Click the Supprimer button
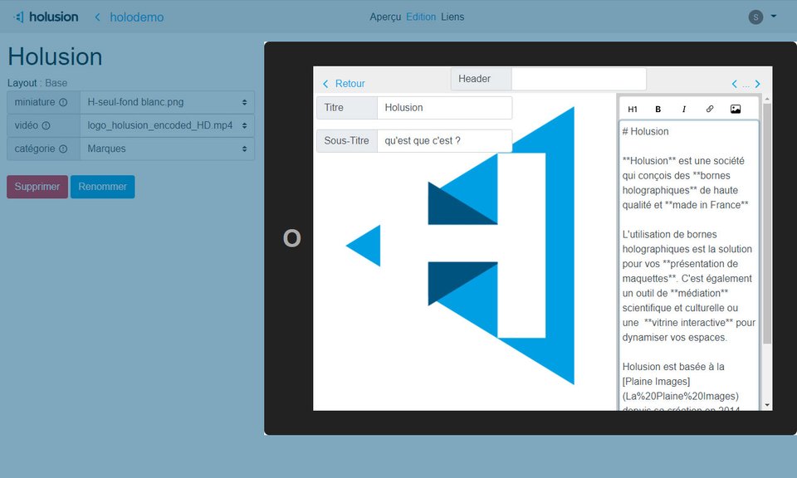Image resolution: width=797 pixels, height=478 pixels. tap(37, 187)
